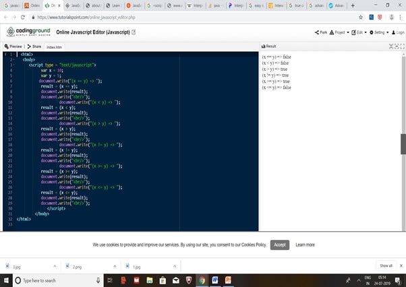This screenshot has width=406, height=287.
Task: Go forward in browser history
Action: click(14, 18)
